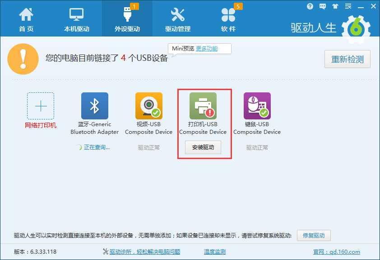Close the 驱动人生 window

(374, 6)
